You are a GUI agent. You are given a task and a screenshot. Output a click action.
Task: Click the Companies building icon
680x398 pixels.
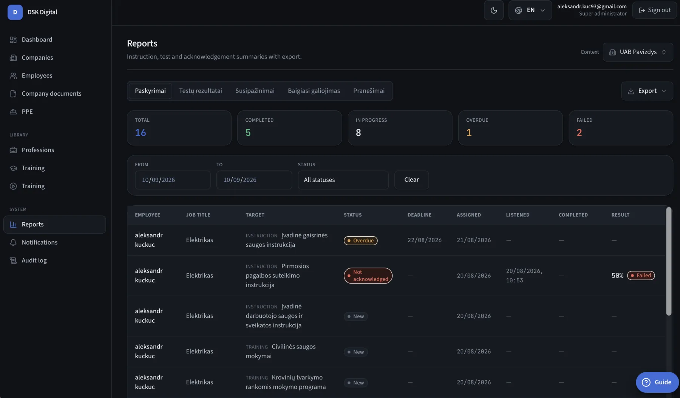click(x=13, y=57)
